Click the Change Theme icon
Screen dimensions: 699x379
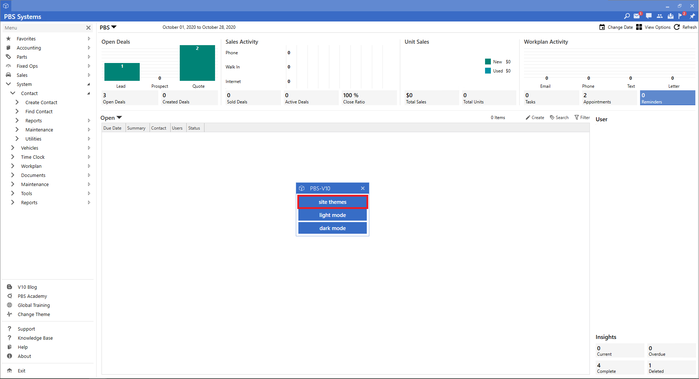click(9, 314)
